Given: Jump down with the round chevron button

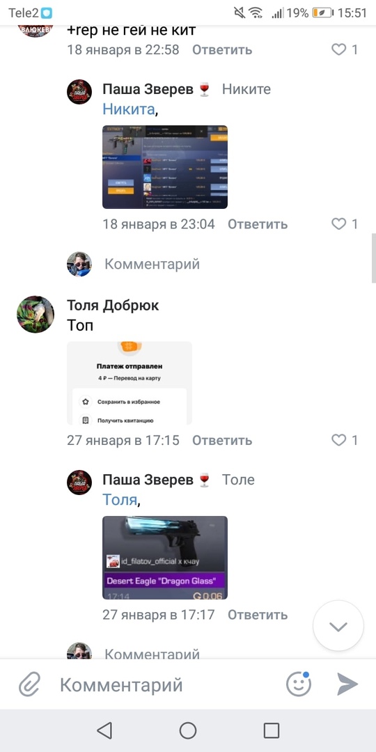Looking at the screenshot, I should 338,626.
